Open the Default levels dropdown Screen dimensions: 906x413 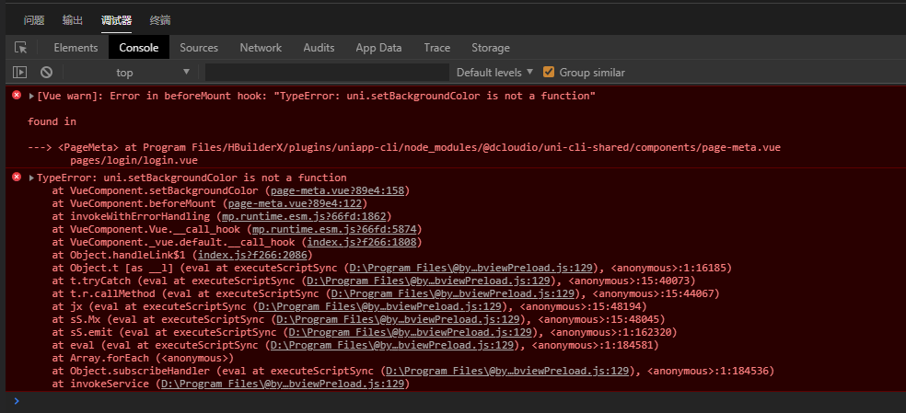(494, 72)
